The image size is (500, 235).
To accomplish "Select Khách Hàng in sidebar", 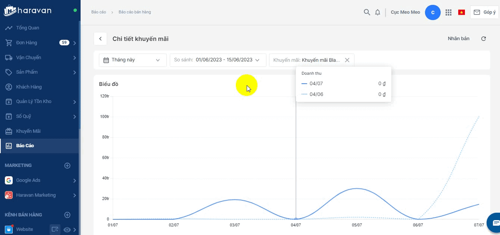I will [29, 87].
